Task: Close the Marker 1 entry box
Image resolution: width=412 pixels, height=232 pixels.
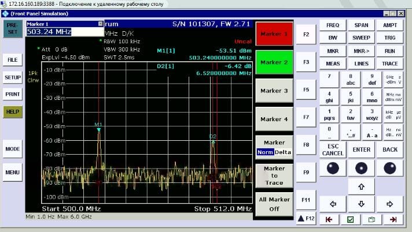Action: pyautogui.click(x=100, y=24)
